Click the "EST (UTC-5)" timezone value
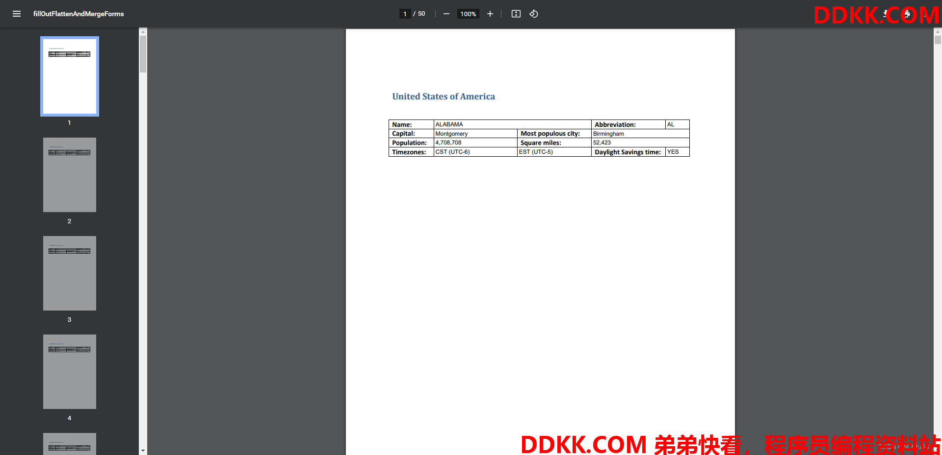Viewport: 942px width, 455px height. (x=536, y=152)
